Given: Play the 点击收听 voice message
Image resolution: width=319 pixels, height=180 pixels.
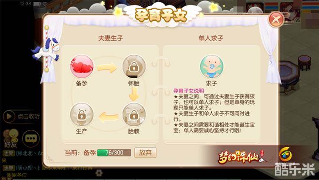Looking at the screenshot, I should click(x=21, y=116).
